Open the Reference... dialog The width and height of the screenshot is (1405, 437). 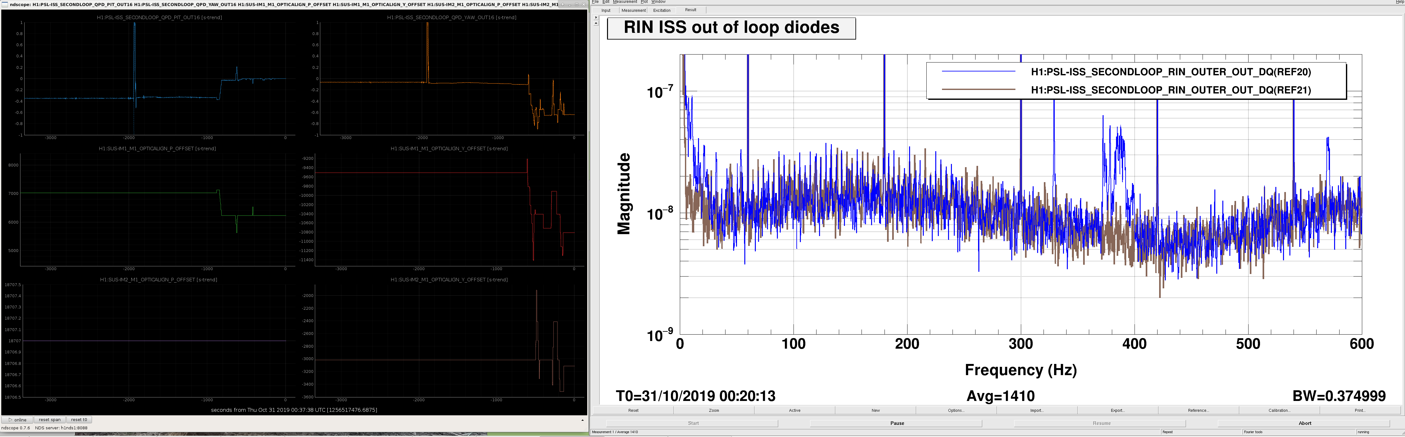point(1198,410)
